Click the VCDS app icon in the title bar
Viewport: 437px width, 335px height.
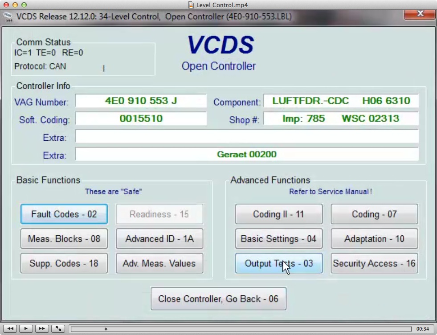click(x=8, y=17)
